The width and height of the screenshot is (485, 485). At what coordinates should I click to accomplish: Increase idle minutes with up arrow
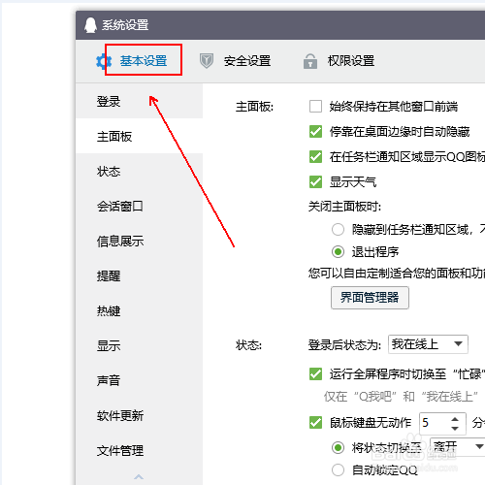(x=455, y=419)
